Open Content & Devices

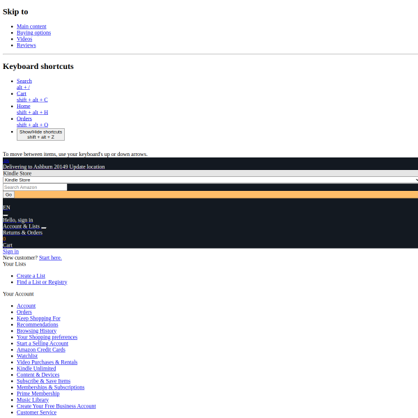pos(38,375)
